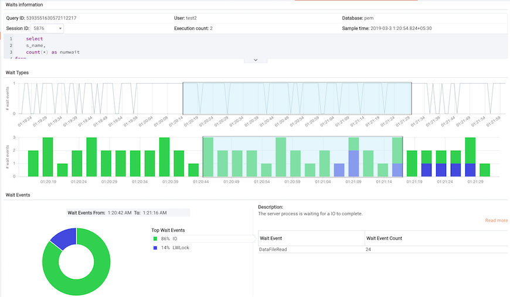The height and width of the screenshot is (297, 510).
Task: Click the light-blue selection in upper line chart
Action: 297,98
